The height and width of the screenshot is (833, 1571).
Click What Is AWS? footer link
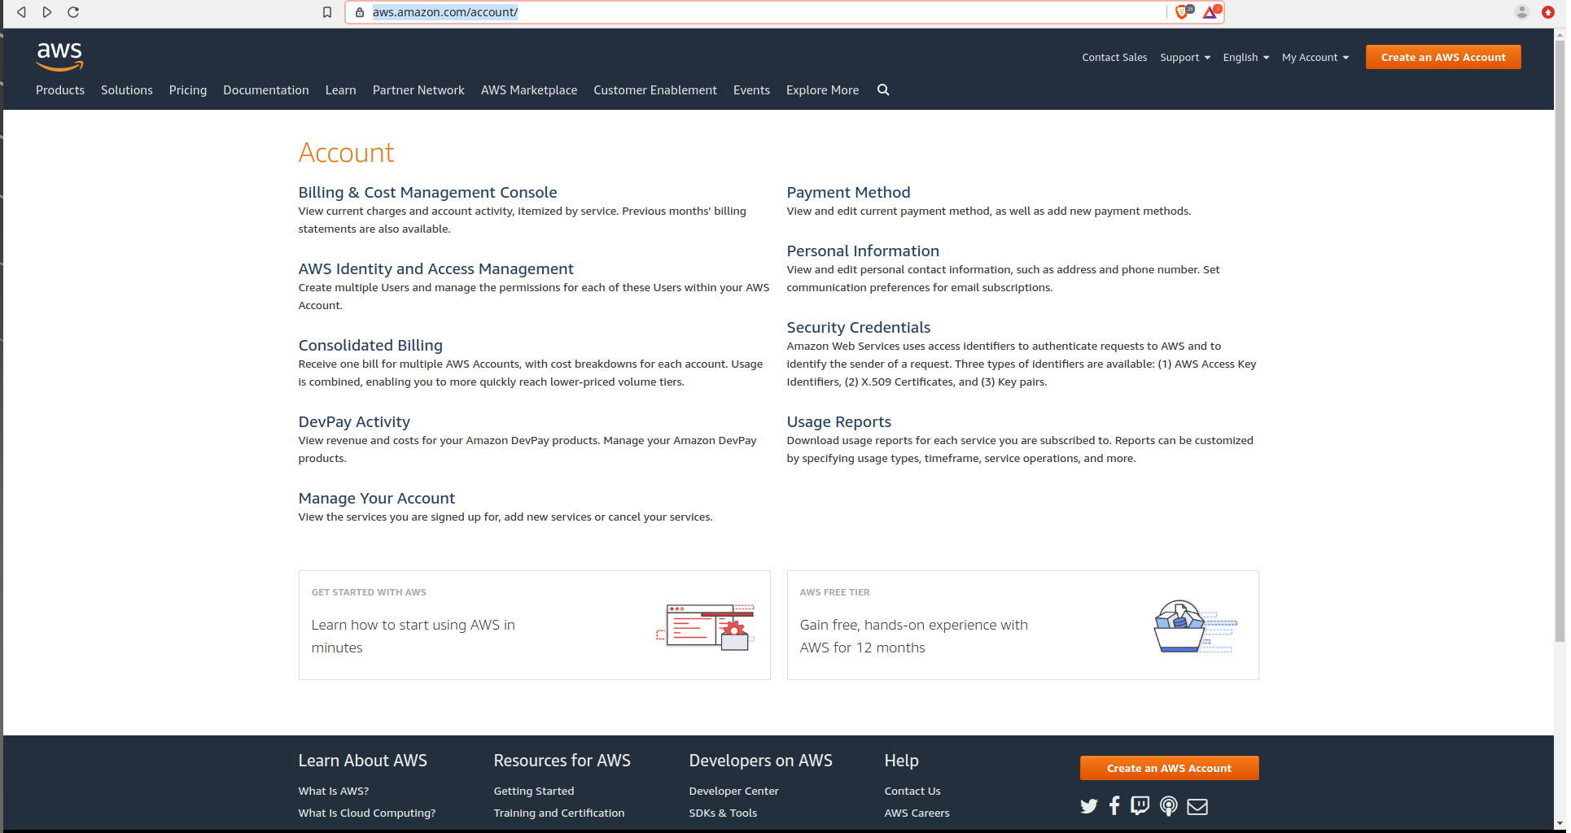tap(333, 791)
